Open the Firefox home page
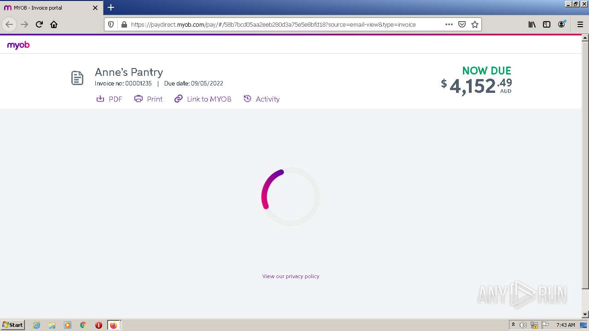Image resolution: width=589 pixels, height=331 pixels. pos(54,24)
